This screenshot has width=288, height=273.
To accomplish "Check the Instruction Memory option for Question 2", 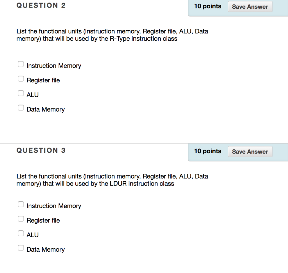I will click(x=21, y=64).
